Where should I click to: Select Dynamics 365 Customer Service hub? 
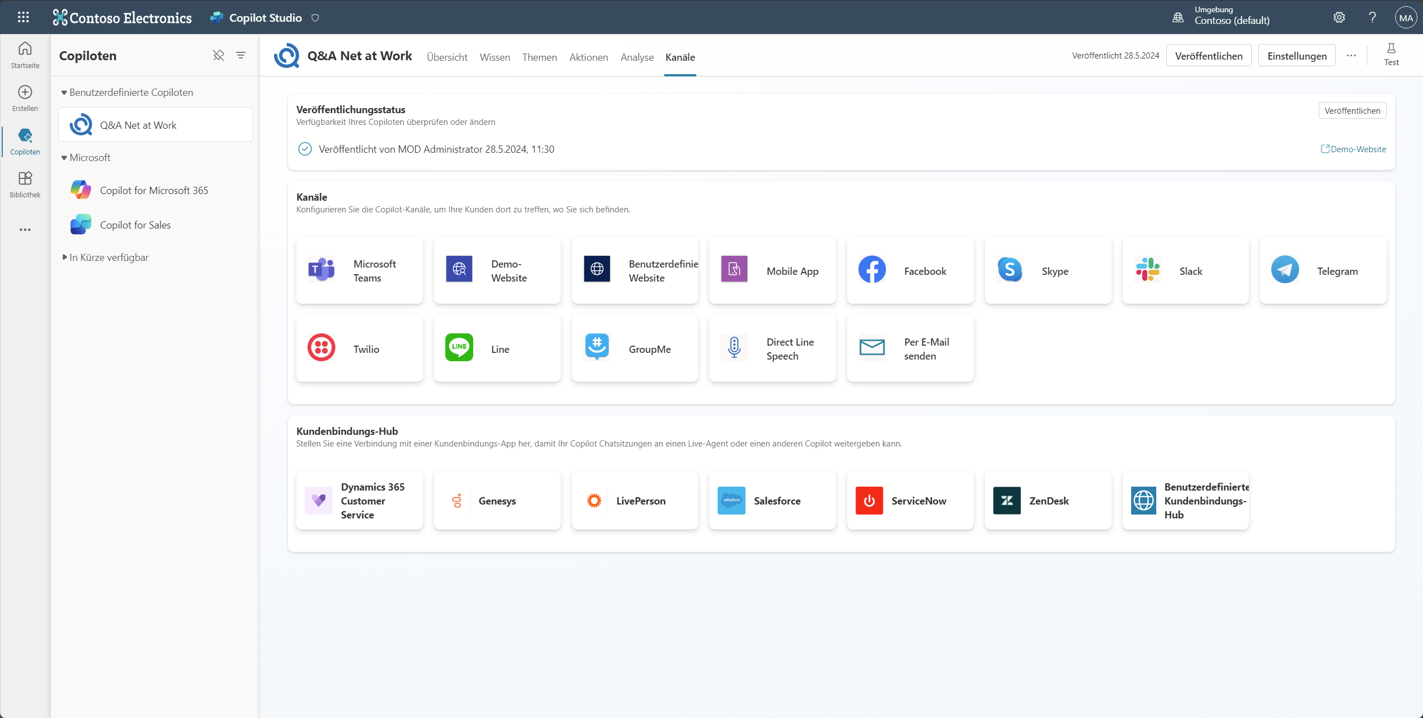click(x=359, y=500)
